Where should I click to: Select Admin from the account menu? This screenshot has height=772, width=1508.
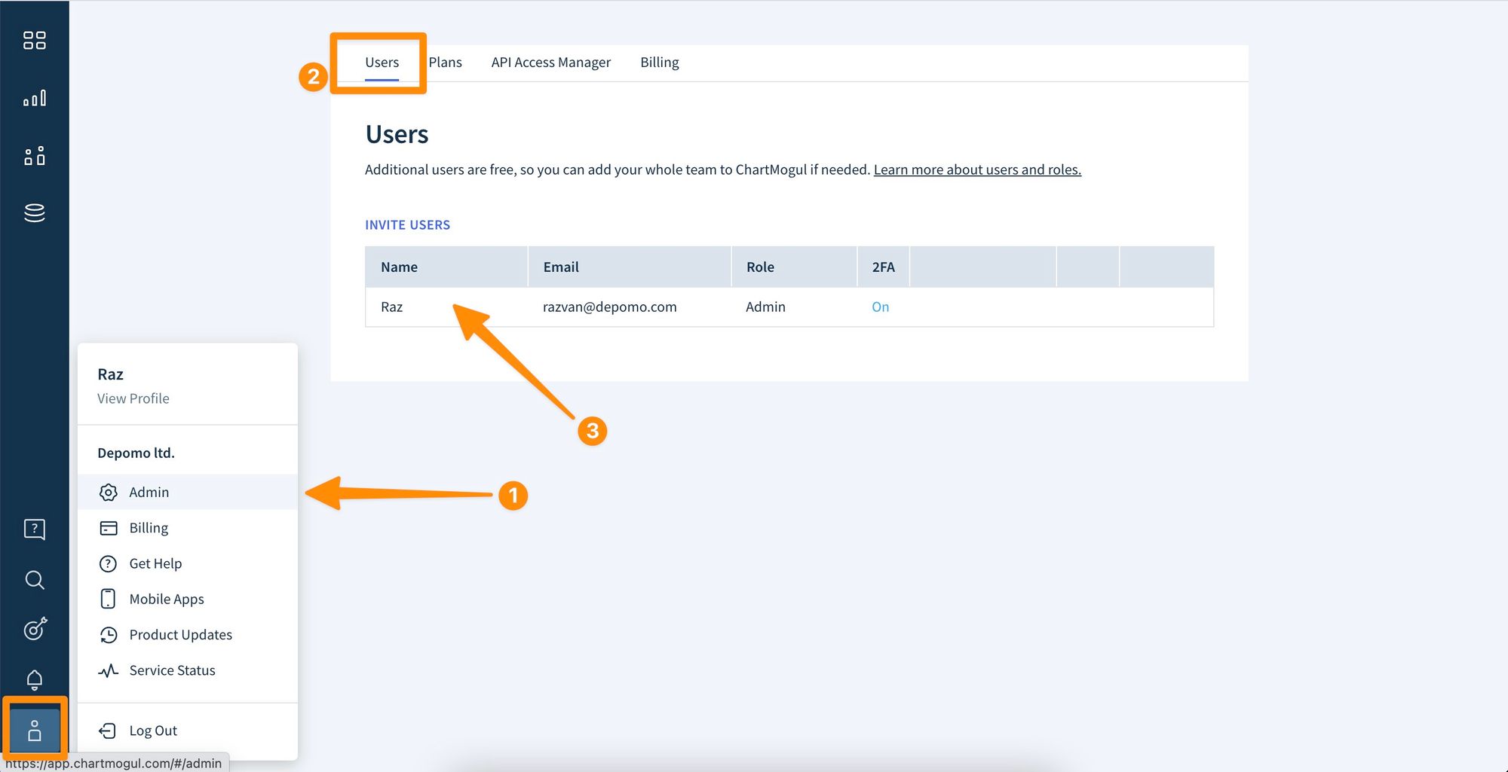[x=149, y=492]
